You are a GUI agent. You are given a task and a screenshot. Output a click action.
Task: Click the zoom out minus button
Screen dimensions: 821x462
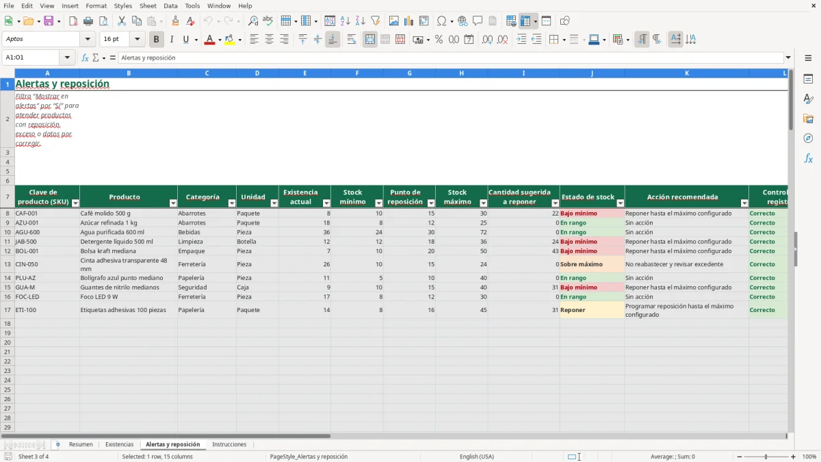pyautogui.click(x=739, y=457)
